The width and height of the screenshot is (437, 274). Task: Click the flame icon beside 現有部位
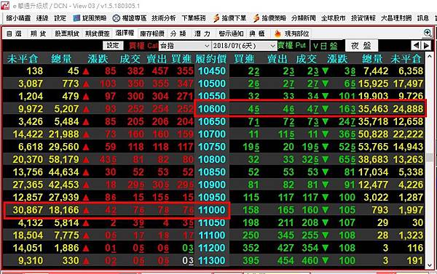coord(277,33)
